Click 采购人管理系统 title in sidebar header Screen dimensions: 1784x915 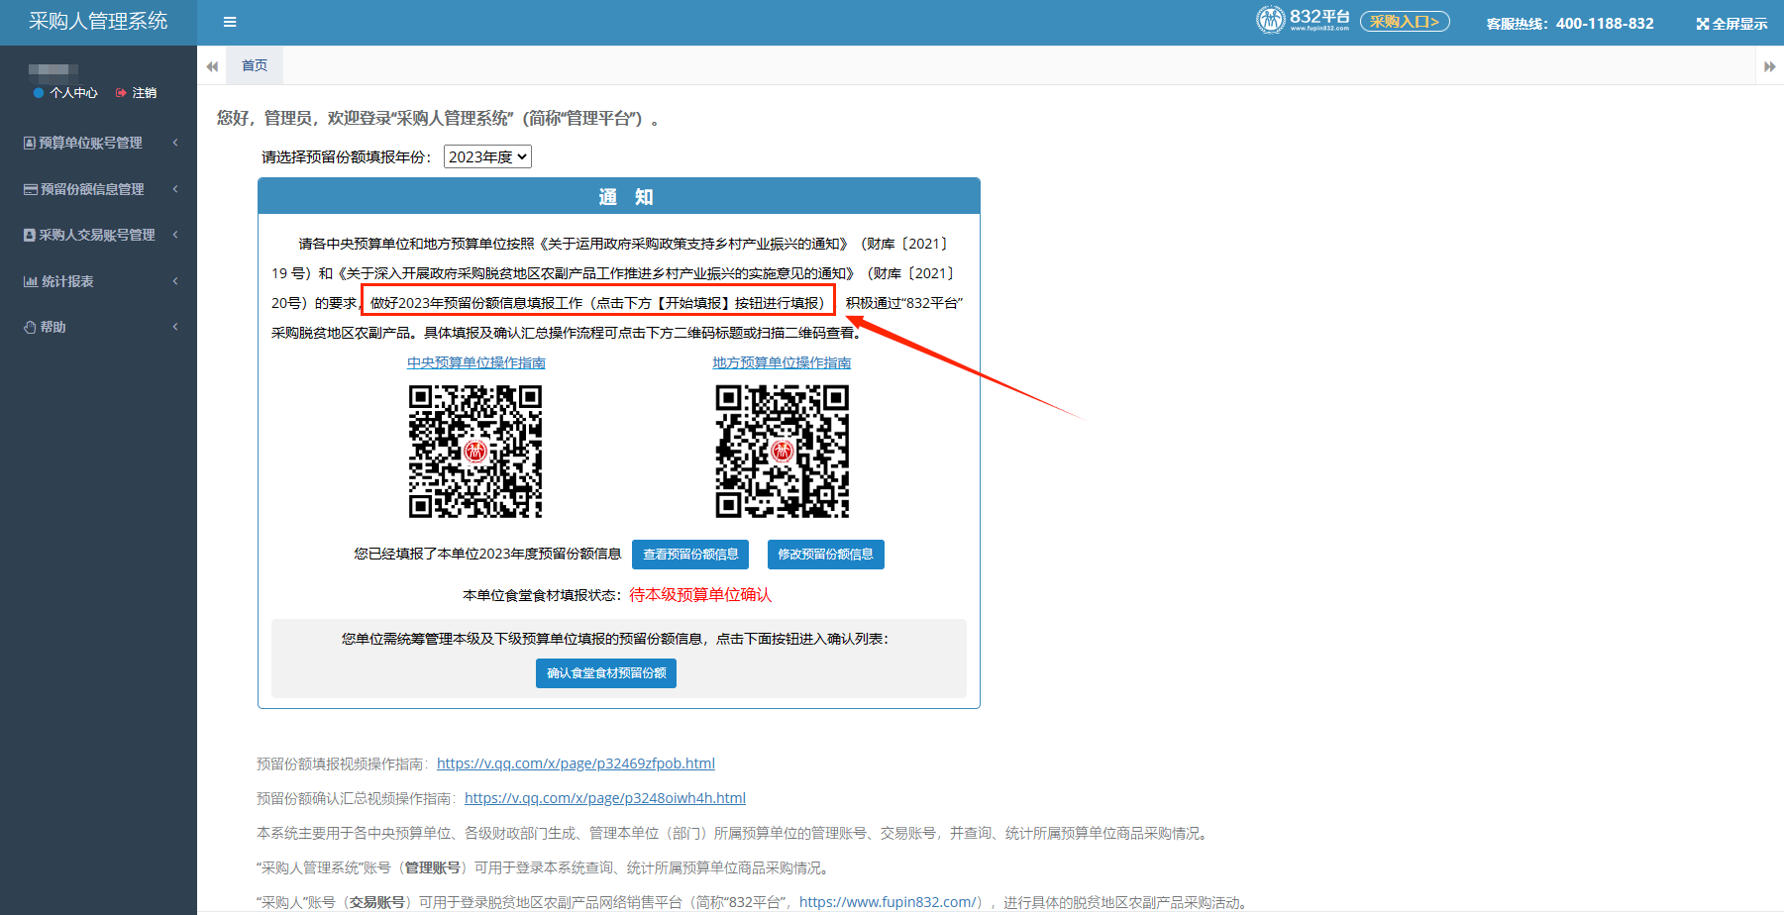pyautogui.click(x=98, y=21)
